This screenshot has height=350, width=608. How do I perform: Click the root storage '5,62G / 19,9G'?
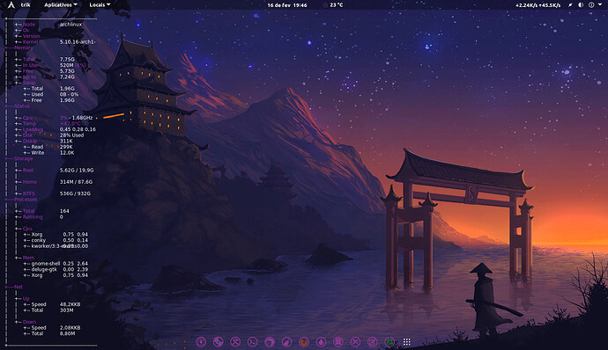coord(77,170)
